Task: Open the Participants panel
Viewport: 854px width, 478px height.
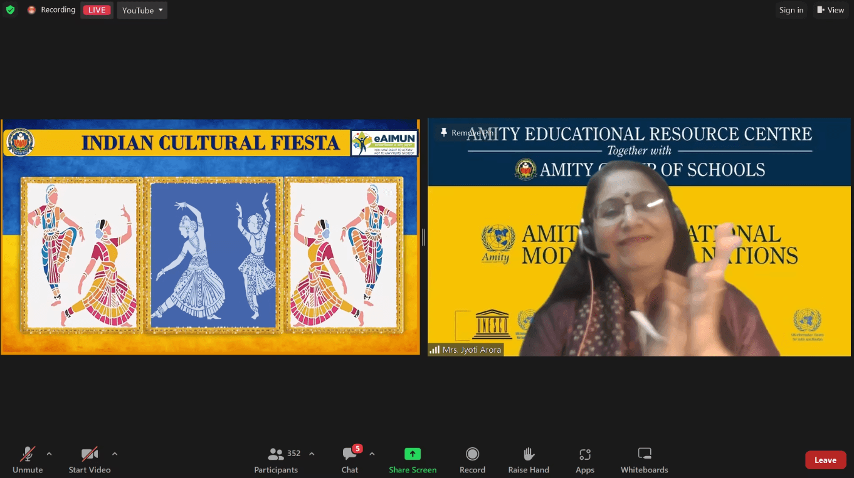Action: 276,460
